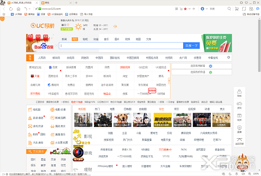261x176 pixels.
Task: Open the browser home page icon
Action: click(x=18, y=9)
